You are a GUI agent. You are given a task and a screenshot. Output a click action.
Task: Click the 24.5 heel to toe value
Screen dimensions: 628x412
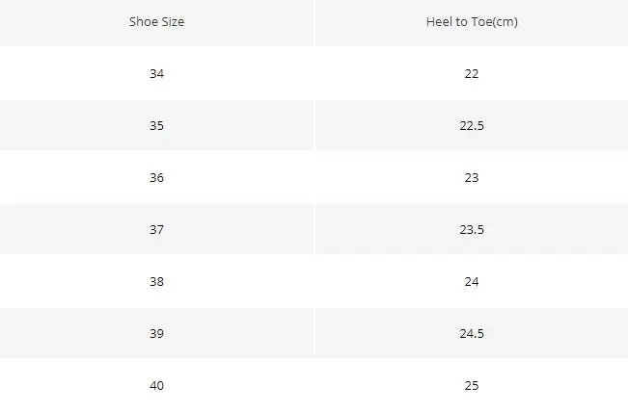tap(472, 333)
